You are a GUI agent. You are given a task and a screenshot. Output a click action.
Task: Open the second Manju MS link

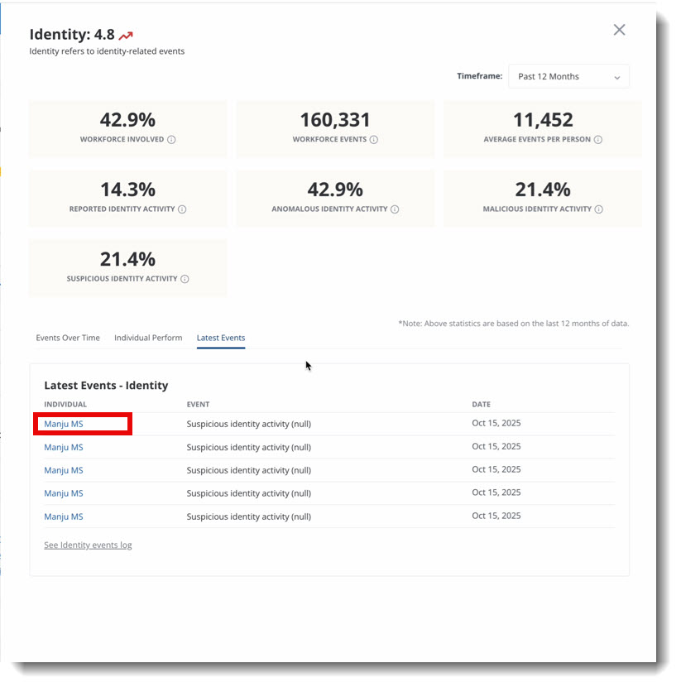[64, 448]
